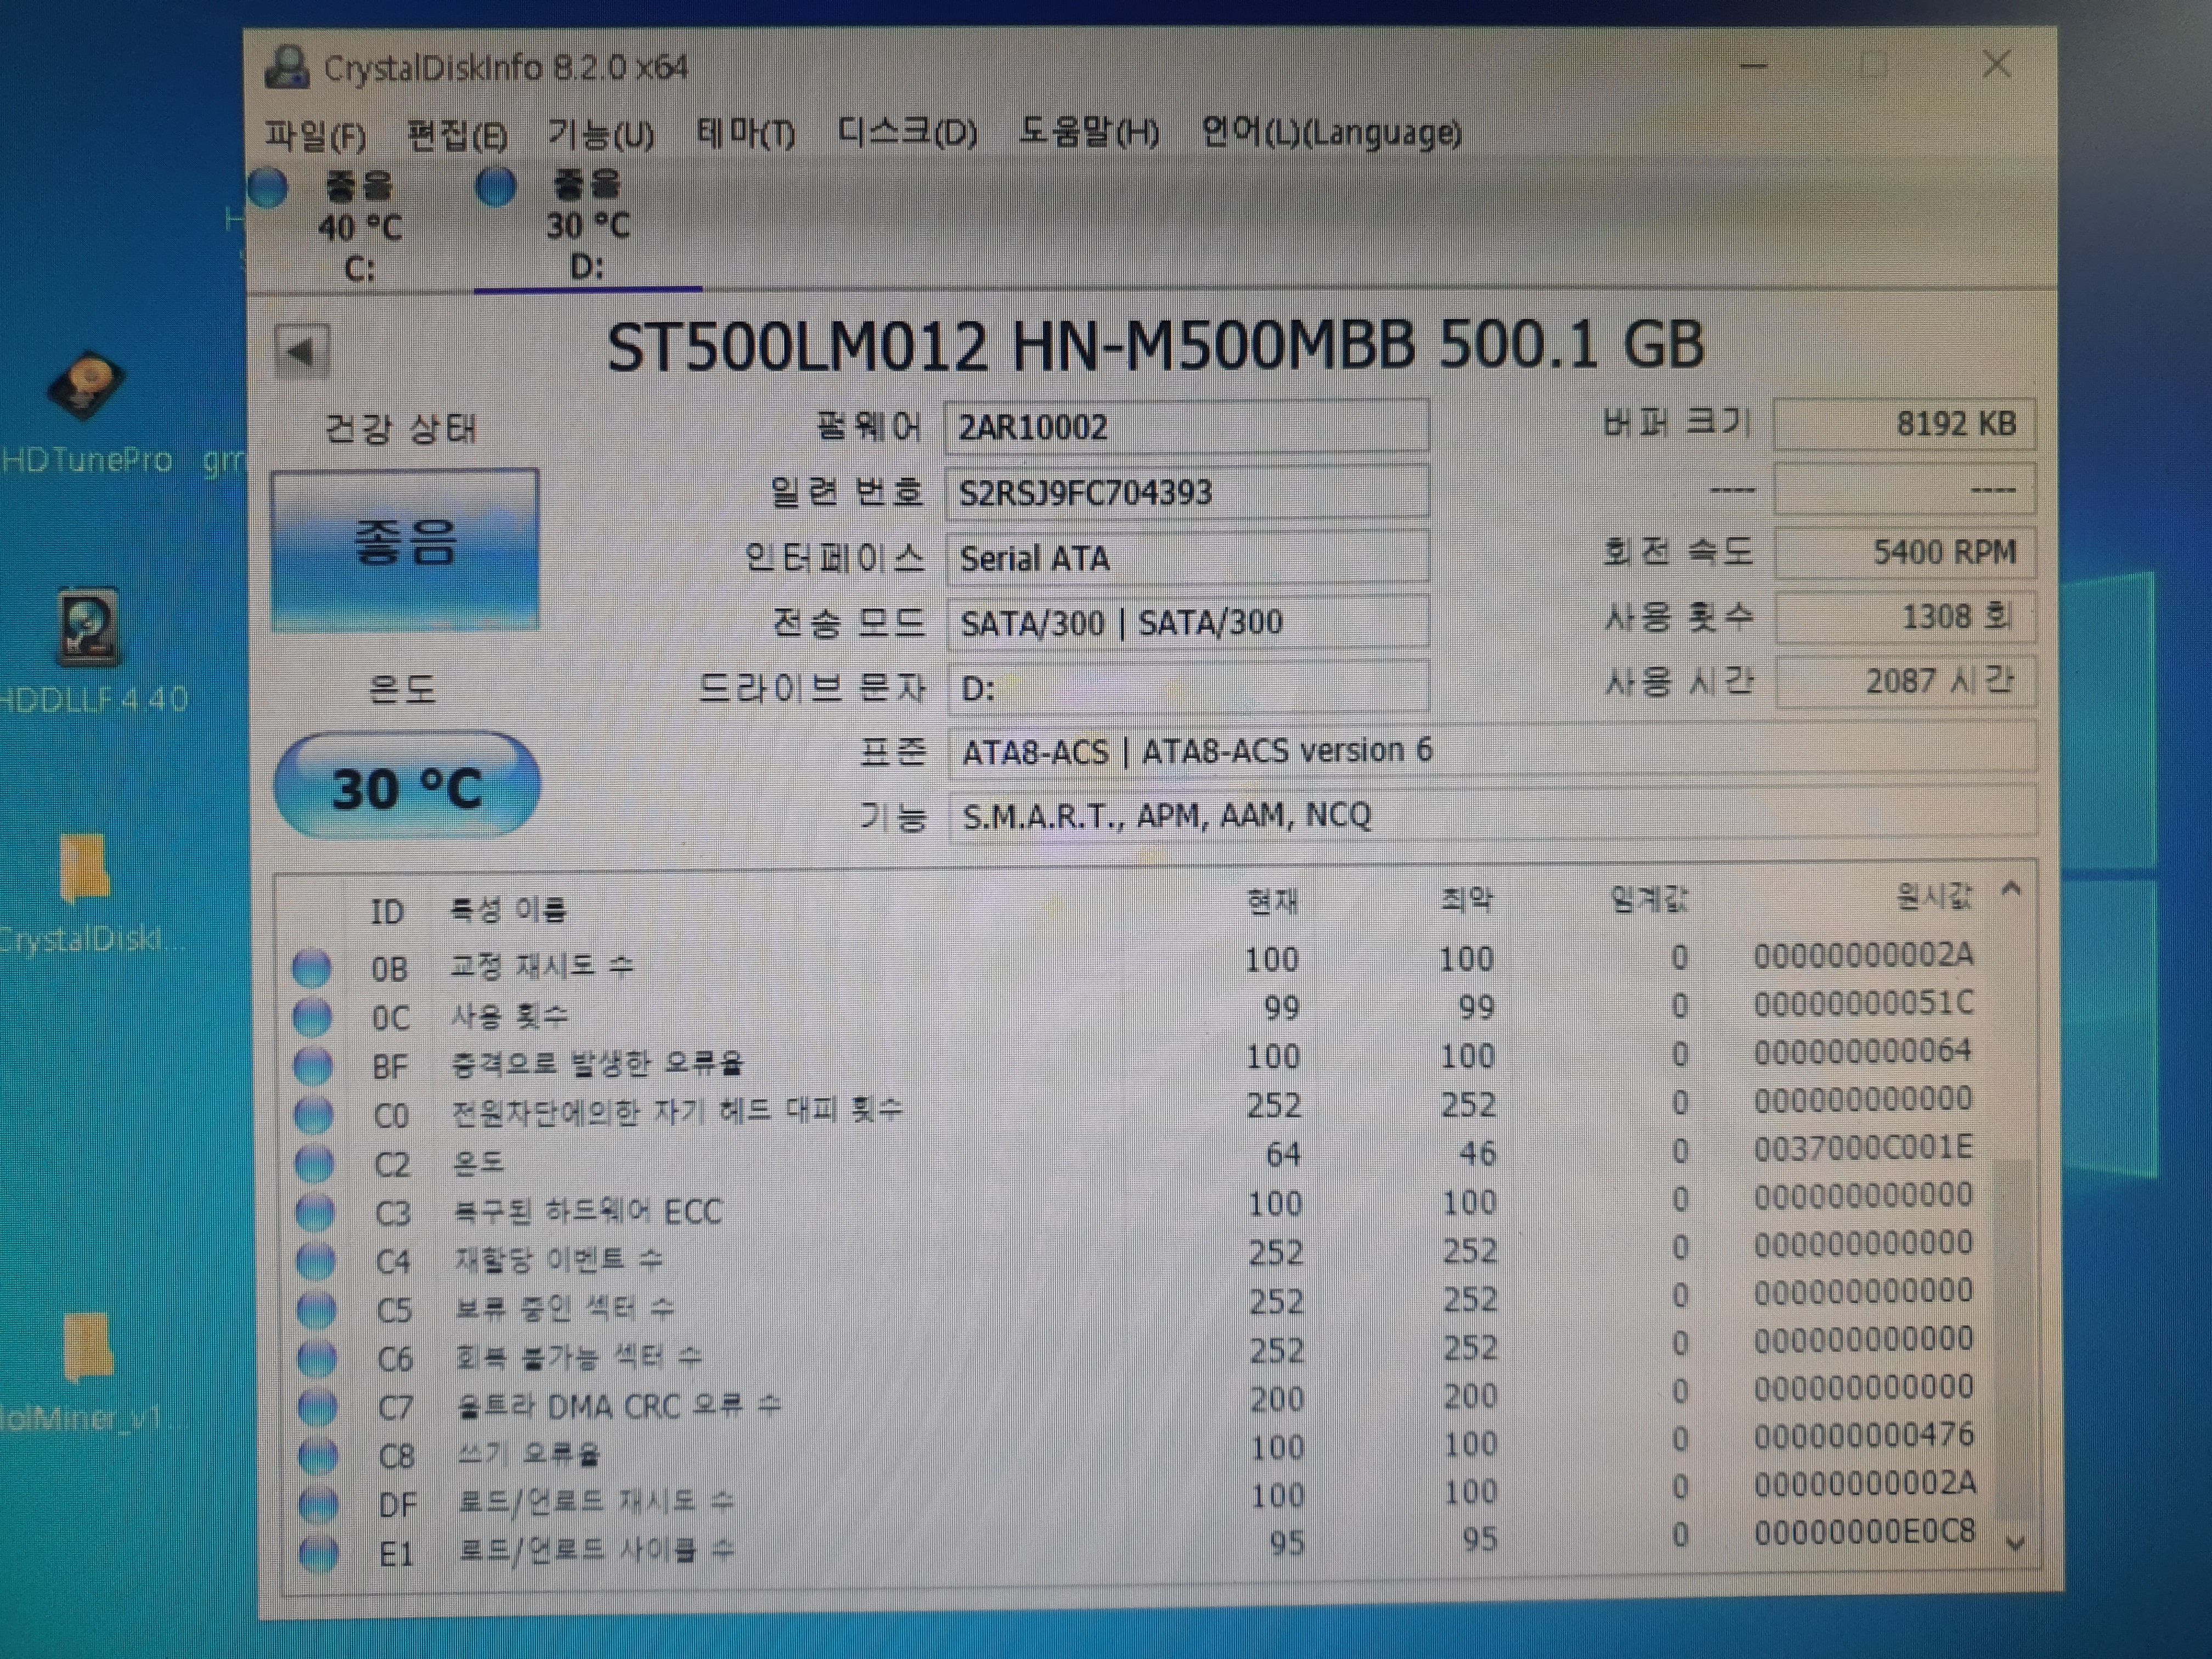Image resolution: width=2212 pixels, height=1659 pixels.
Task: Open the HDTunePro desktop icon
Action: [87, 412]
